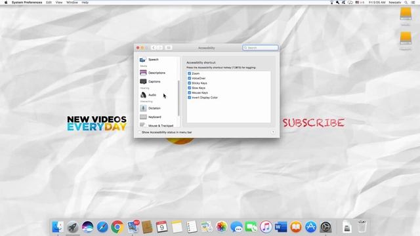Open Contacts from the Dock
Image resolution: width=420 pixels, height=236 pixels.
click(x=147, y=227)
